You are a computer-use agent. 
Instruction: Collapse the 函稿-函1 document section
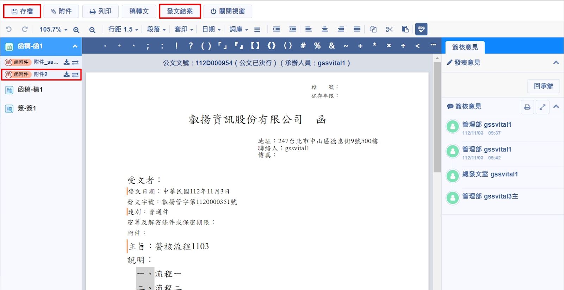[x=75, y=46]
